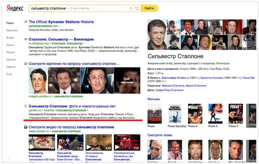Play the 9:43 interview video

point(98,143)
